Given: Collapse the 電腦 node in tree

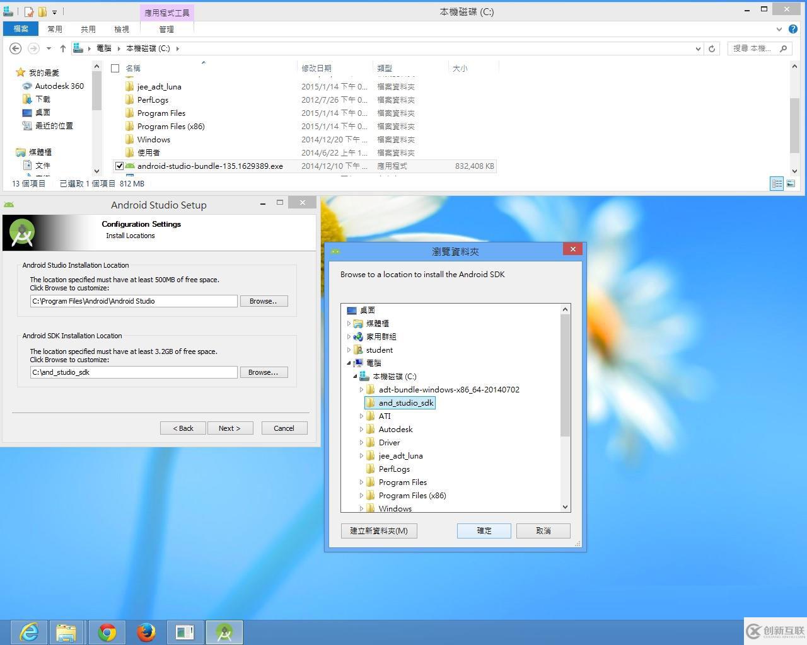Looking at the screenshot, I should coord(349,363).
